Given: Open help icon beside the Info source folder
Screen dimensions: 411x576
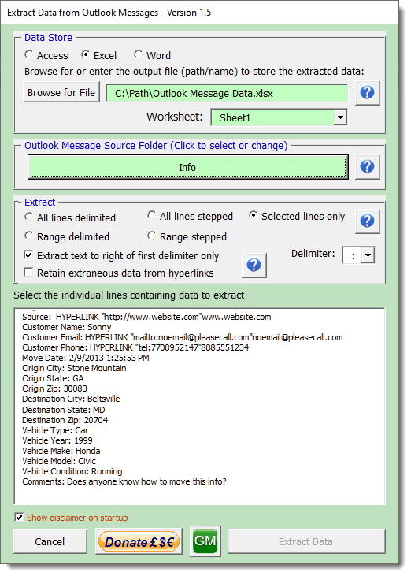Looking at the screenshot, I should click(368, 166).
